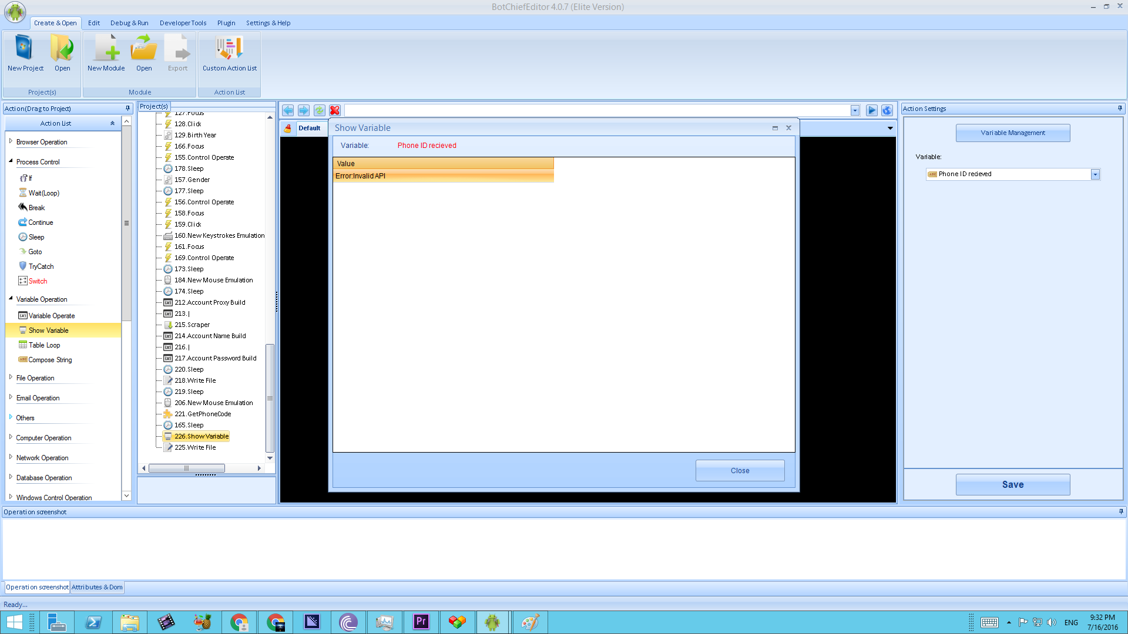Click the browser URL address field
Screen dimensions: 1128x634
(x=596, y=110)
